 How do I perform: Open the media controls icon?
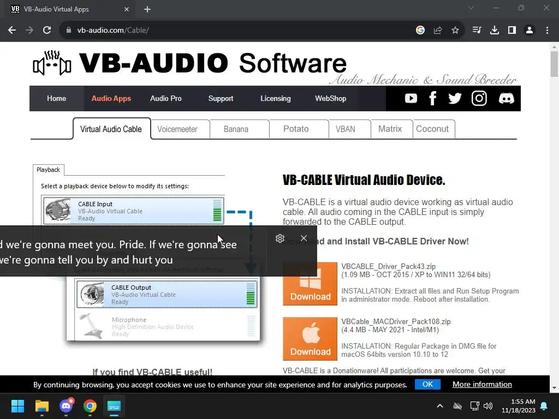[x=477, y=31]
